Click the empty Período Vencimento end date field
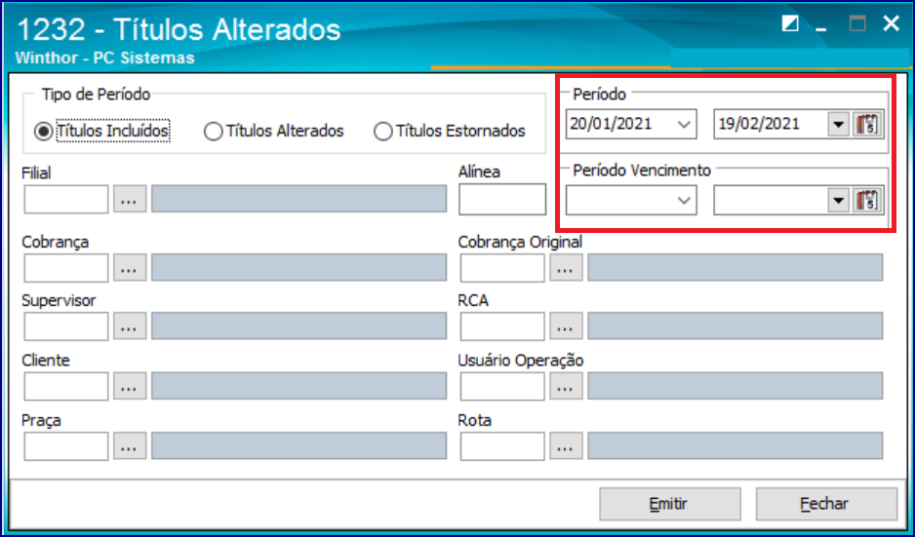Screen dimensions: 915x537 pyautogui.click(x=771, y=201)
